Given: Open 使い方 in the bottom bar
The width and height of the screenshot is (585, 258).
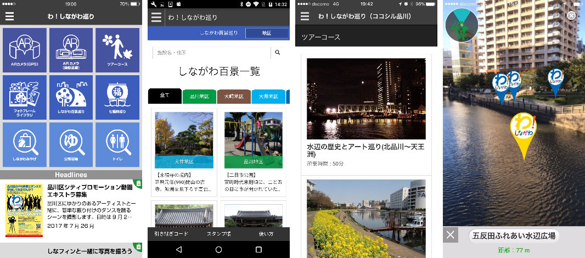Looking at the screenshot, I should (x=266, y=234).
